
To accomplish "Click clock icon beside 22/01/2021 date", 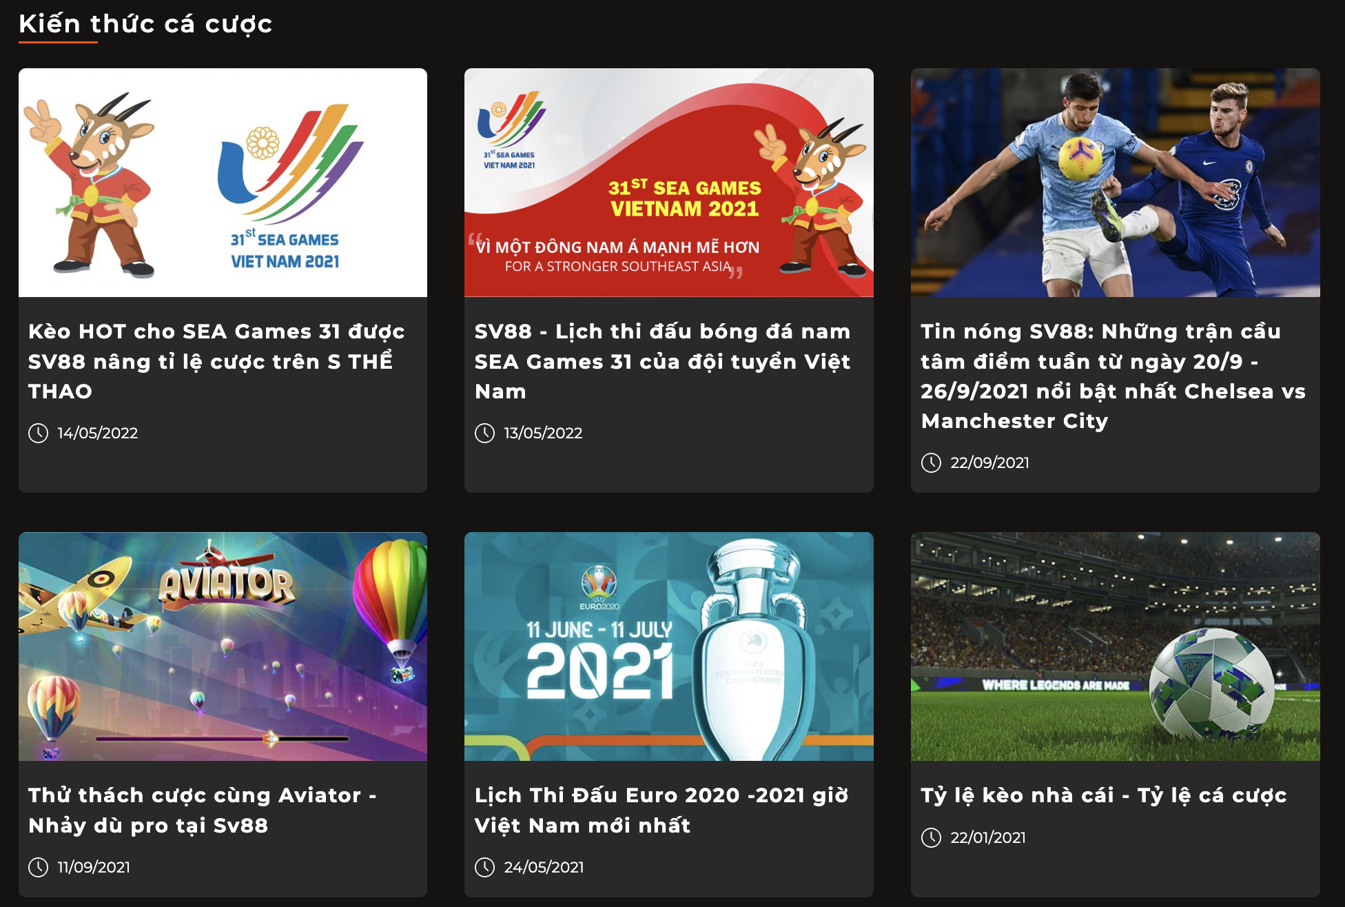I will pos(931,837).
